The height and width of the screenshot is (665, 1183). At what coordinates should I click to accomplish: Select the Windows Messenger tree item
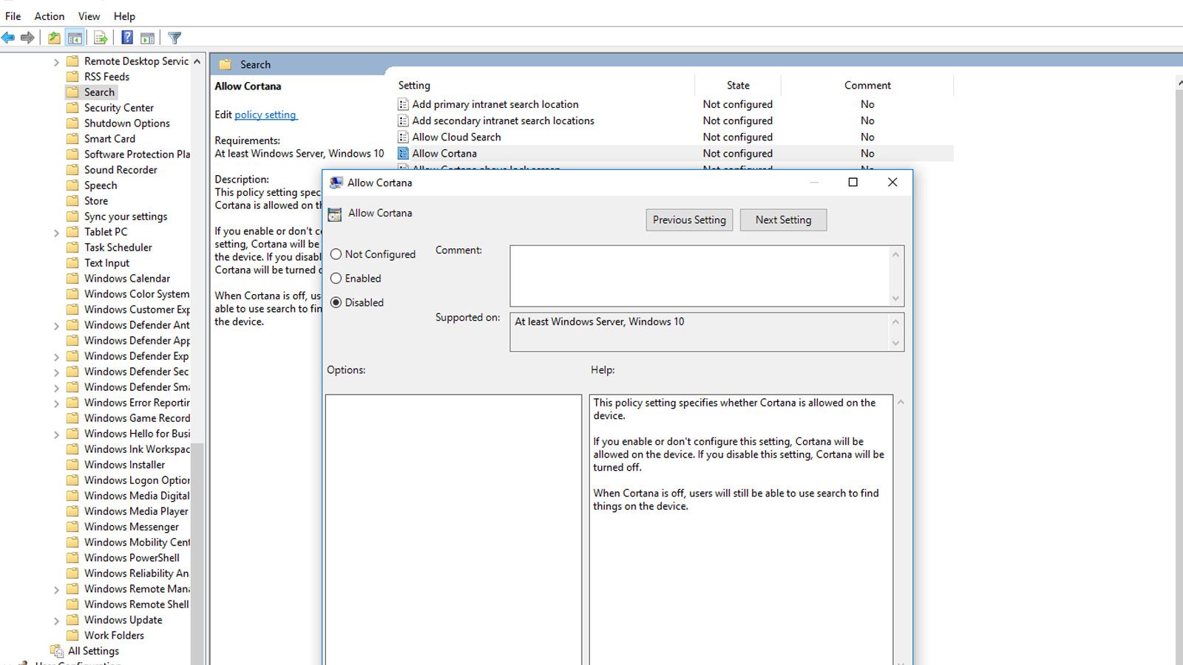click(132, 527)
